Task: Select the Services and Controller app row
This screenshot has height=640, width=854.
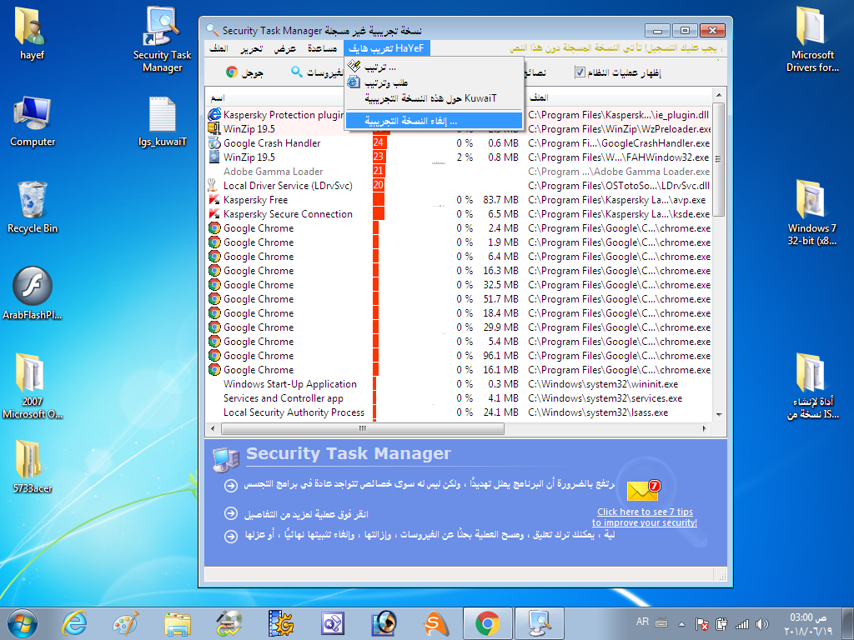Action: [460, 397]
